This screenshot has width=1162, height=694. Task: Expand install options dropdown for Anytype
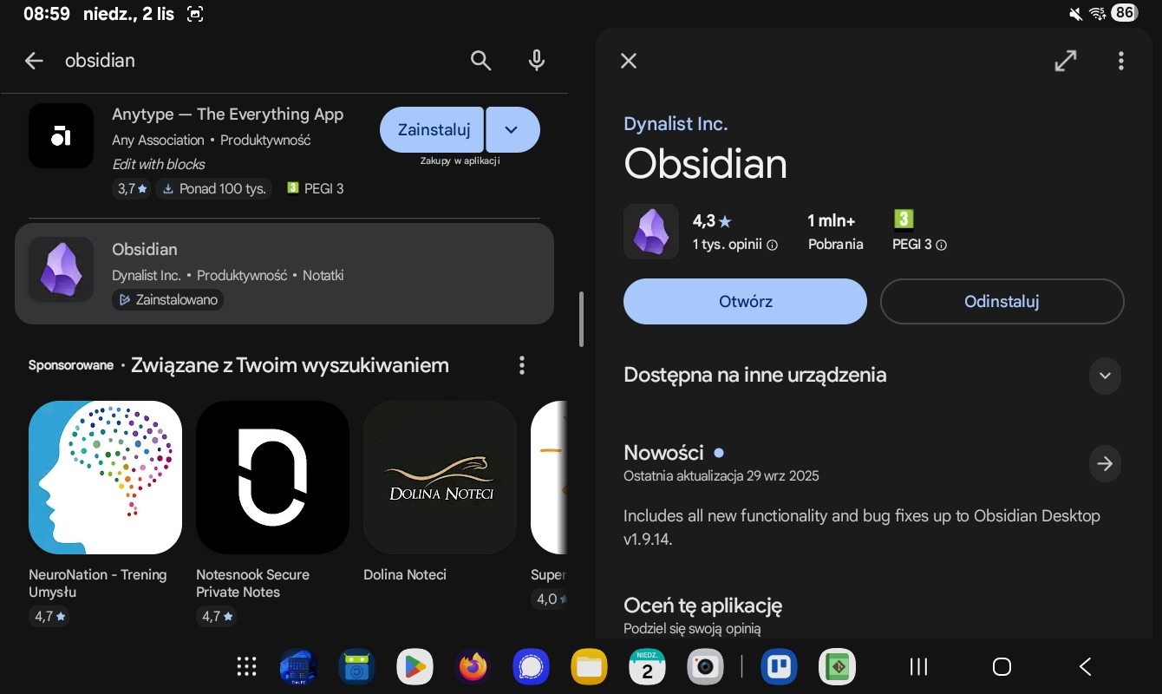pyautogui.click(x=512, y=130)
